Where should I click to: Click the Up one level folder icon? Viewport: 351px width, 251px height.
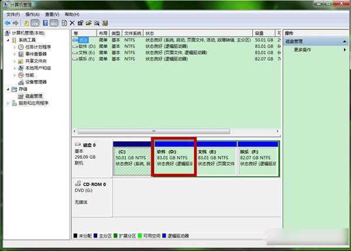coord(26,23)
